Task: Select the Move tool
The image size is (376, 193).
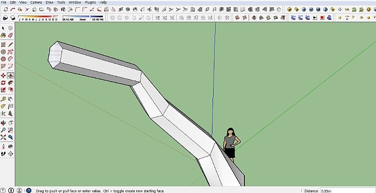Action: tap(3, 76)
